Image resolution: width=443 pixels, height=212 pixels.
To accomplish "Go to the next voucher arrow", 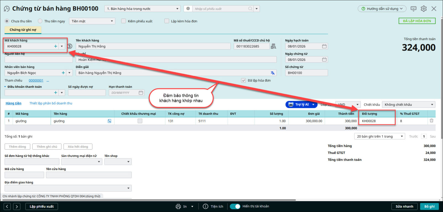I will [17, 206].
